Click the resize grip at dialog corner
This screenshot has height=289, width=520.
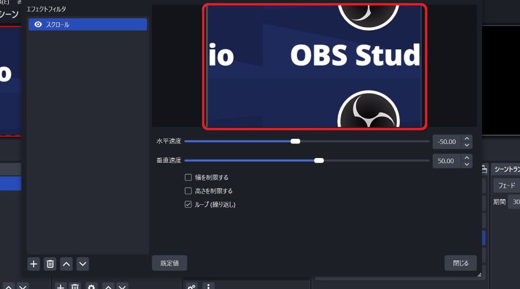pos(479,274)
